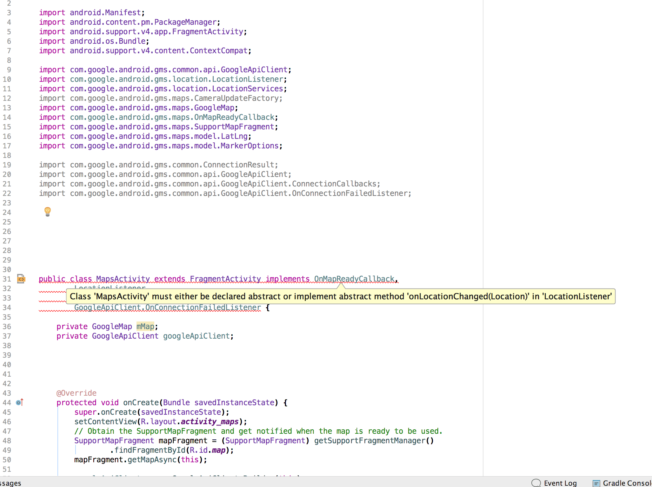
Task: Click the Gradle Console window icon
Action: (x=596, y=483)
